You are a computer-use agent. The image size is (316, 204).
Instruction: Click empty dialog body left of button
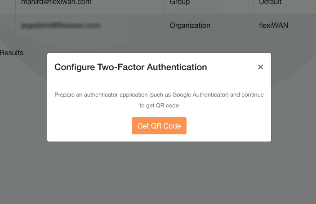click(x=89, y=126)
